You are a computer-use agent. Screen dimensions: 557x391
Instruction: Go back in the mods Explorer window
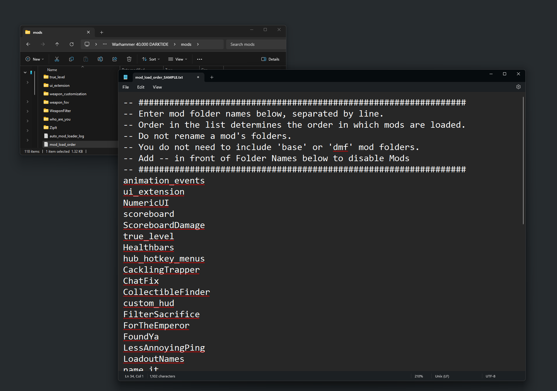28,44
